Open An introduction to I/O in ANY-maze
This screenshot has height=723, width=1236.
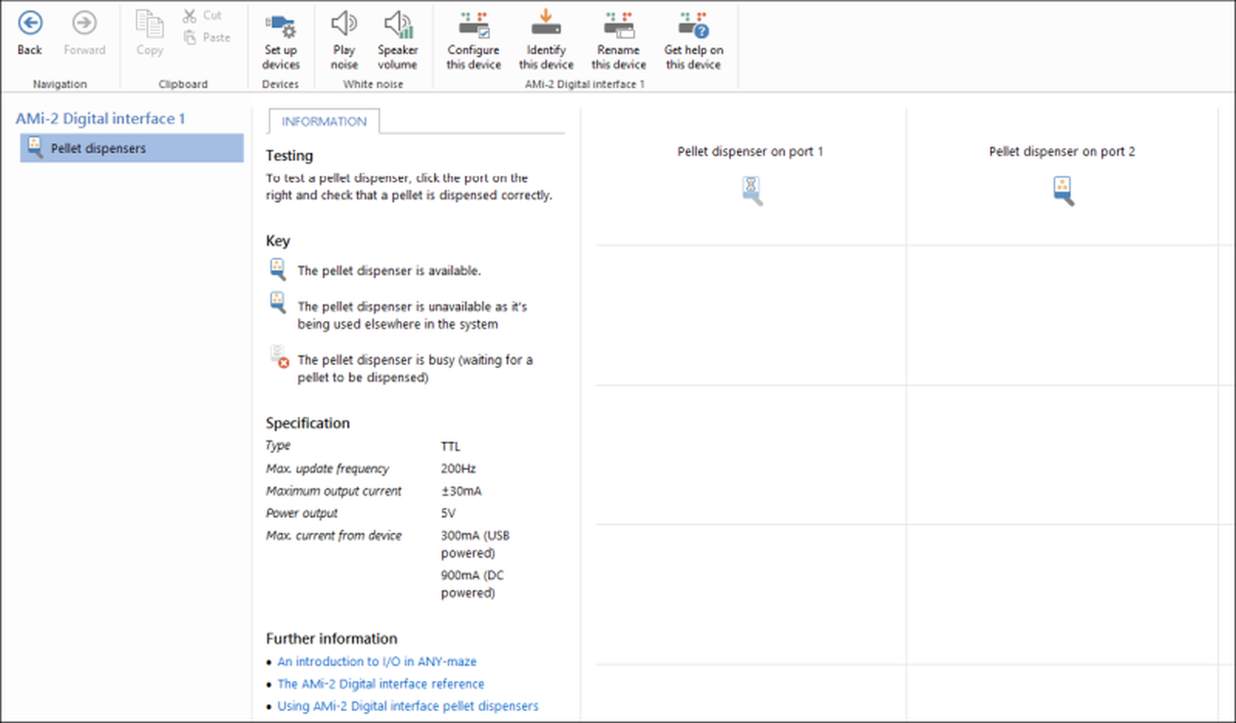click(x=377, y=662)
